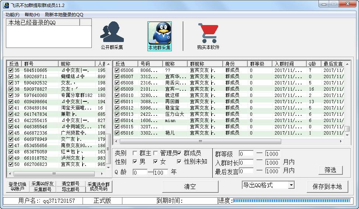Click 登录切换QQ账户 button
359x209 pixels.
(x=18, y=187)
